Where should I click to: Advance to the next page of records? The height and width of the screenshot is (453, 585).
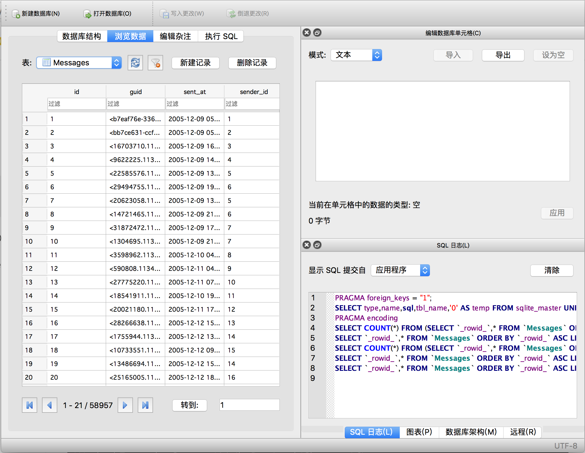(x=125, y=405)
